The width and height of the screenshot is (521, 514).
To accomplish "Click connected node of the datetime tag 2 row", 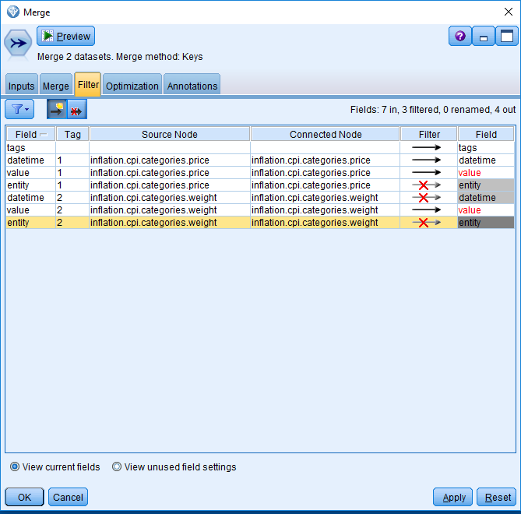I will point(325,197).
